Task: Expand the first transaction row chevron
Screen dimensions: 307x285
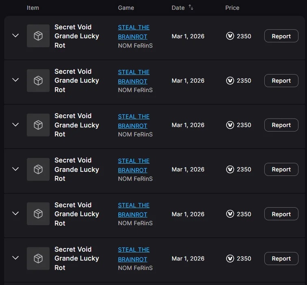Action: tap(15, 36)
